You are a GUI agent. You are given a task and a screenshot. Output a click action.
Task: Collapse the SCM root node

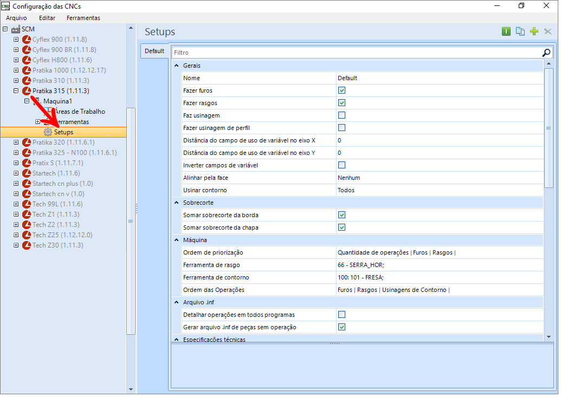tap(5, 29)
